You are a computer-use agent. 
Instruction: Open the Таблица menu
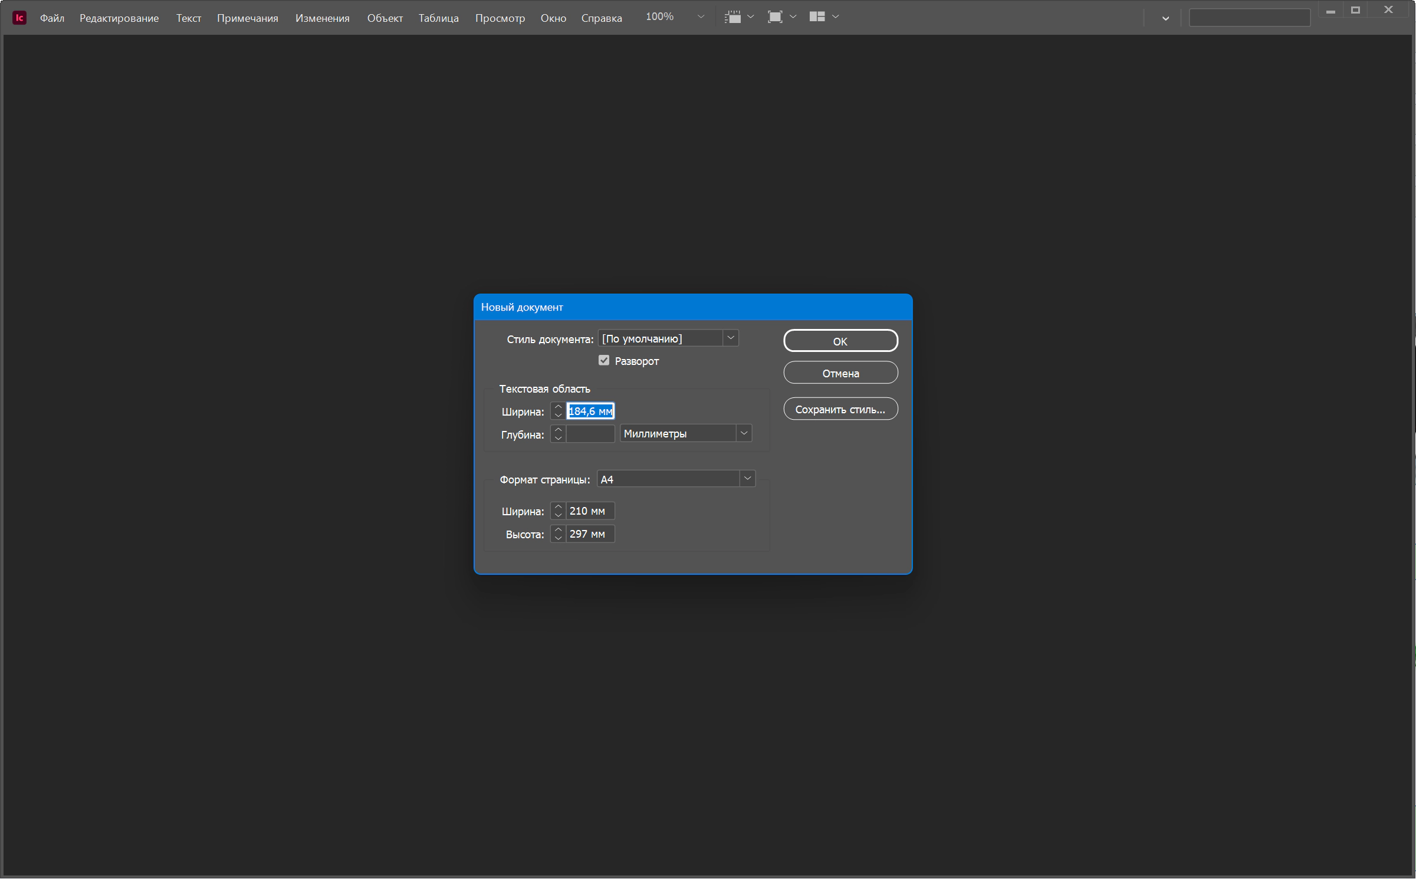pos(439,18)
